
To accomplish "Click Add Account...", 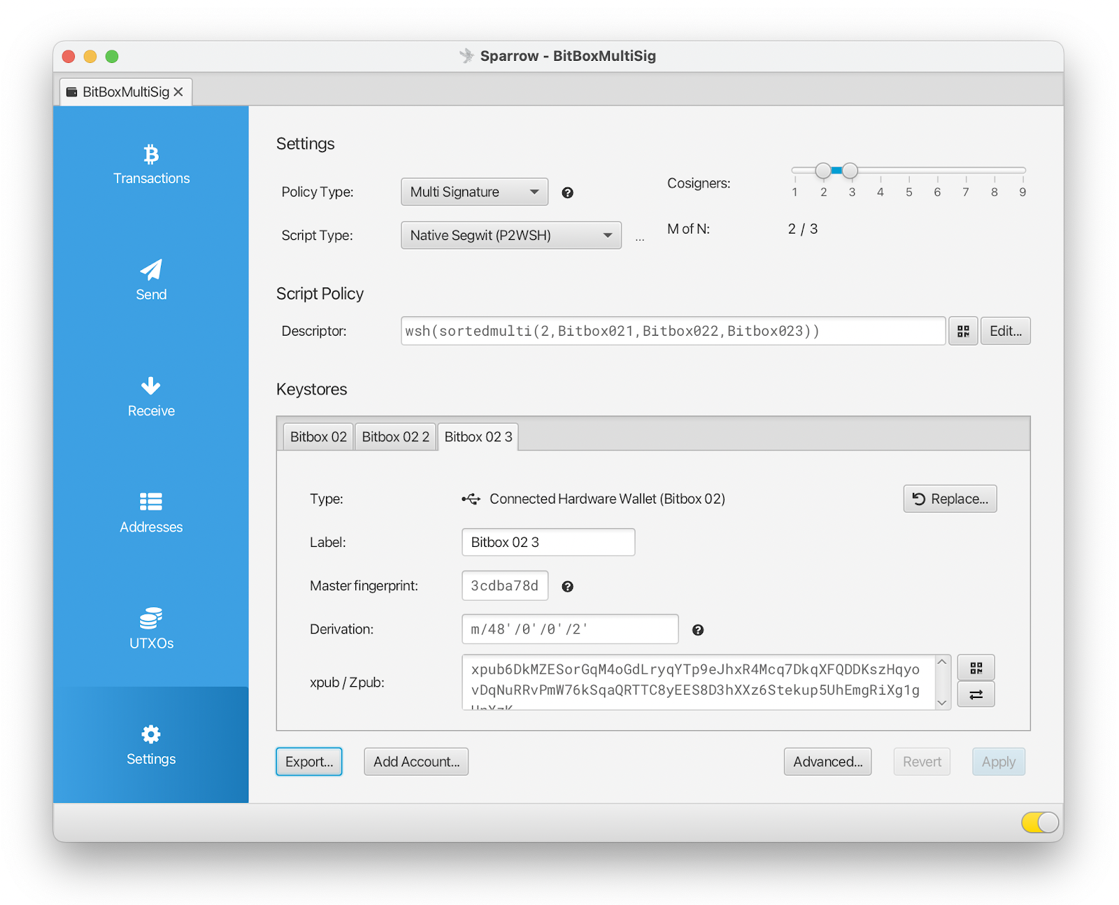I will [x=416, y=762].
